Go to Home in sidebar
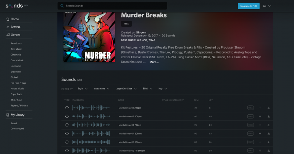The image size is (294, 154). 13,19
